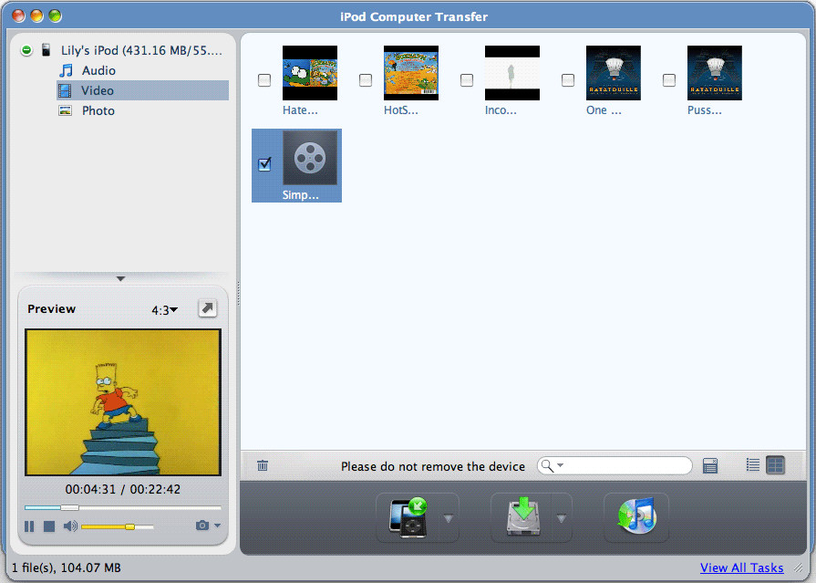This screenshot has width=816, height=583.
Task: Check the box for the Puss... video
Action: click(x=668, y=79)
